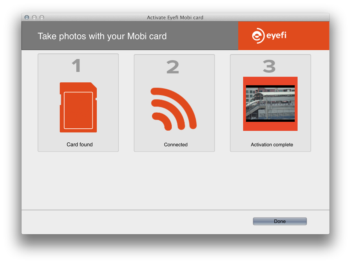Click the "Activate Eyefi Mobi card" window title
This screenshot has height=264, width=351.
tap(175, 18)
